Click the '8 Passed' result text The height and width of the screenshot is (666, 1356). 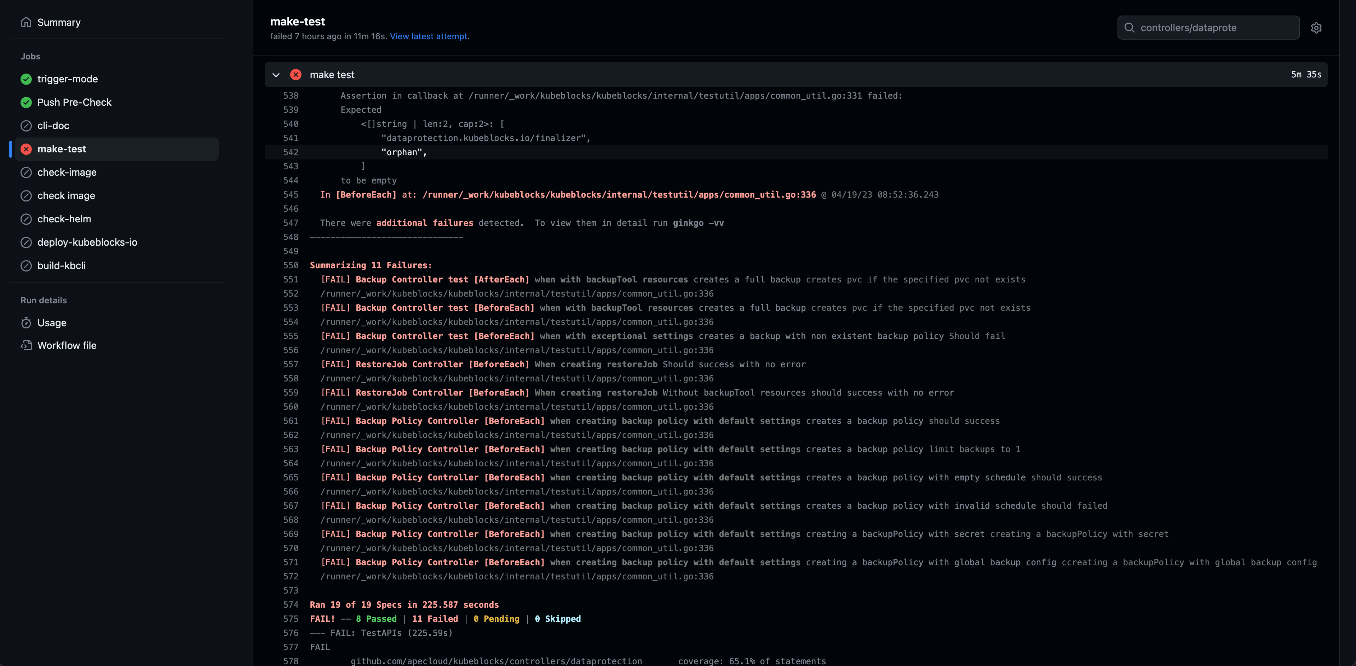376,619
